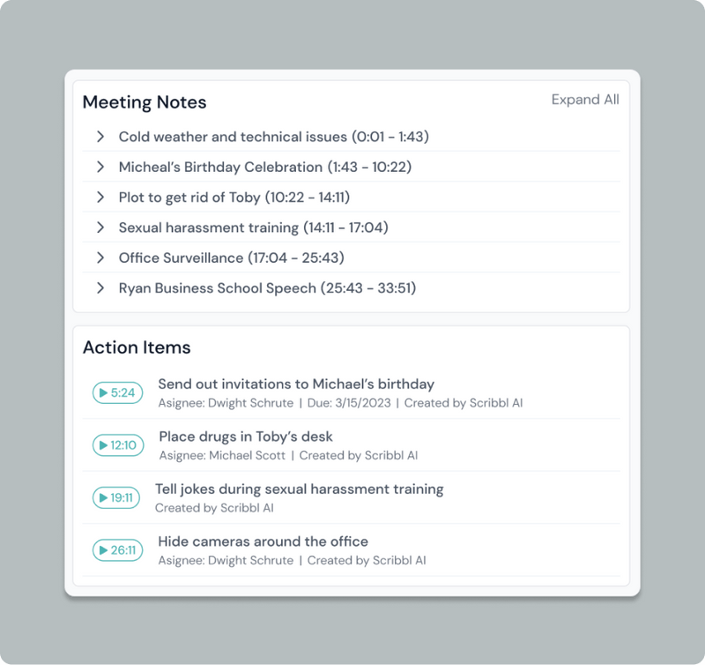
Task: Expand the Plot to get rid of Toby section
Action: 100,197
